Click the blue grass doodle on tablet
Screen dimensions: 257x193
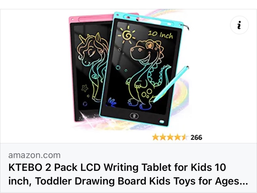pos(112,102)
